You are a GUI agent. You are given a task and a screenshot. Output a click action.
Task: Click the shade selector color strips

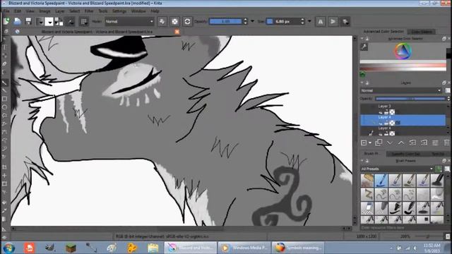coord(403,66)
